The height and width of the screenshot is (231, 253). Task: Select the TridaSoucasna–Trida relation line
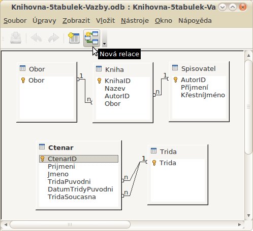(135, 179)
